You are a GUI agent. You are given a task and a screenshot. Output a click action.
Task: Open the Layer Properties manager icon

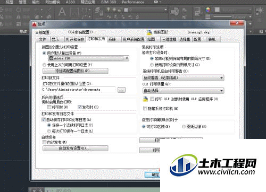(99, 11)
